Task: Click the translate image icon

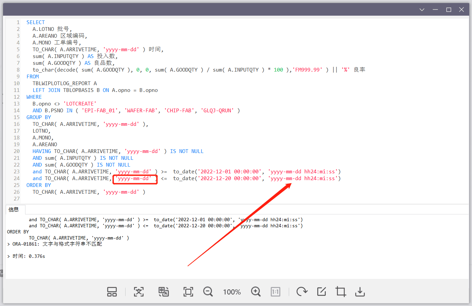Action: [164, 292]
